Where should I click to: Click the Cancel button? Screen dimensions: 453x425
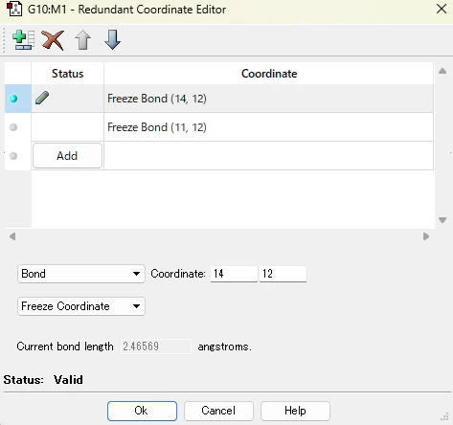(218, 411)
